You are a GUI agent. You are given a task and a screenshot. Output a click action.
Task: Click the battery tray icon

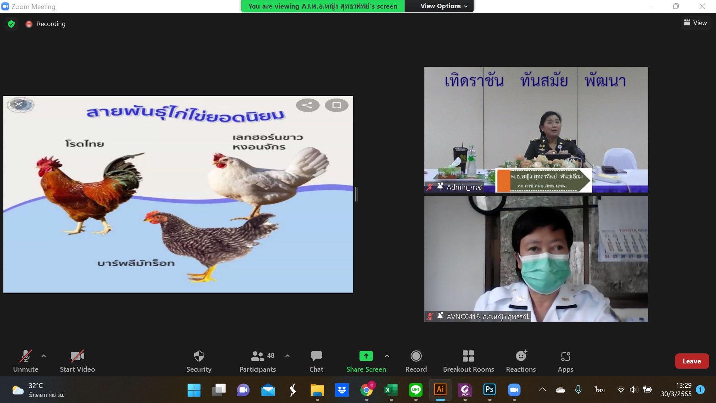(648, 390)
